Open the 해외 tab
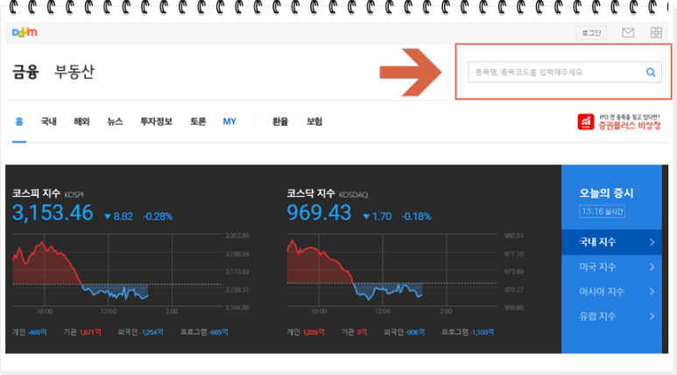 coord(81,122)
